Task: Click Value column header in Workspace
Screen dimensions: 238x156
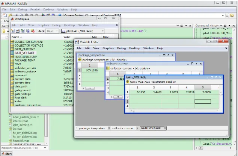Action: point(67,37)
